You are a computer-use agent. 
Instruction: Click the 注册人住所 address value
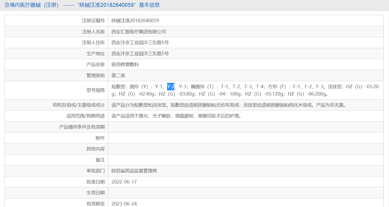[140, 43]
